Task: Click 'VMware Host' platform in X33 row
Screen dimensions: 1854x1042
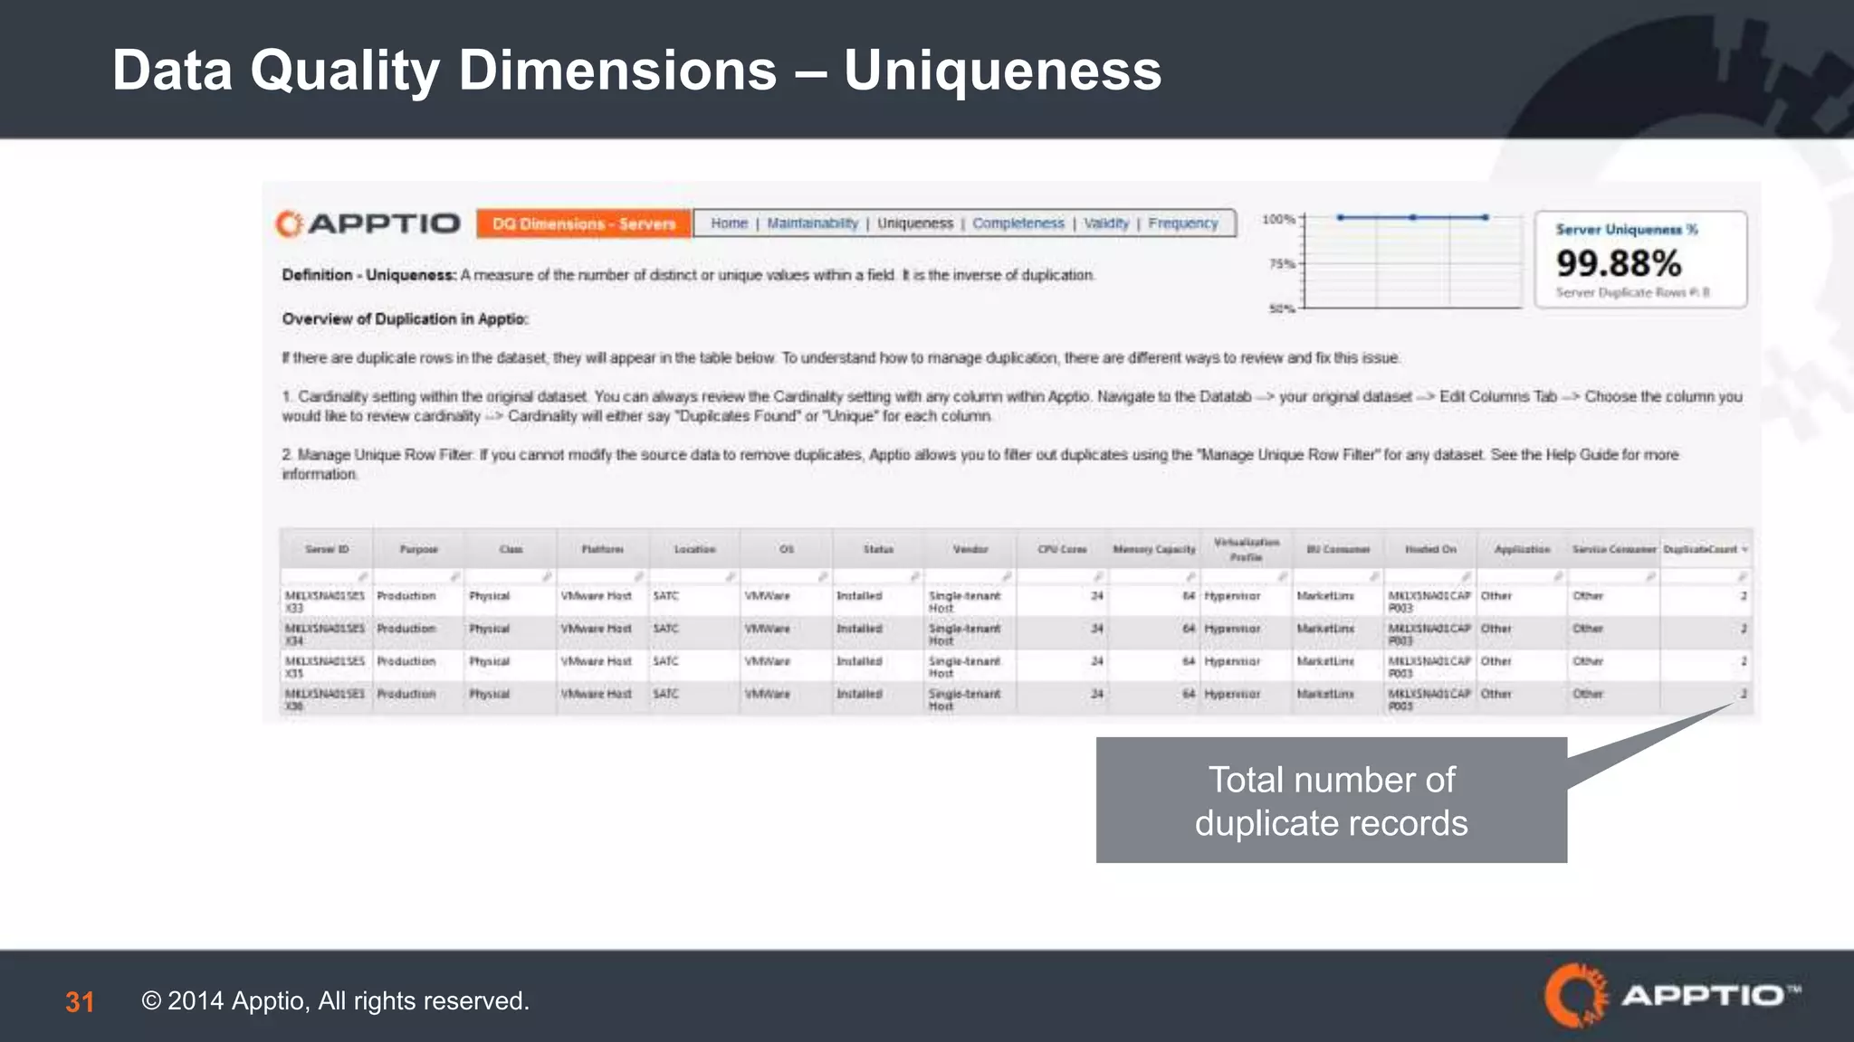Action: coord(596,596)
